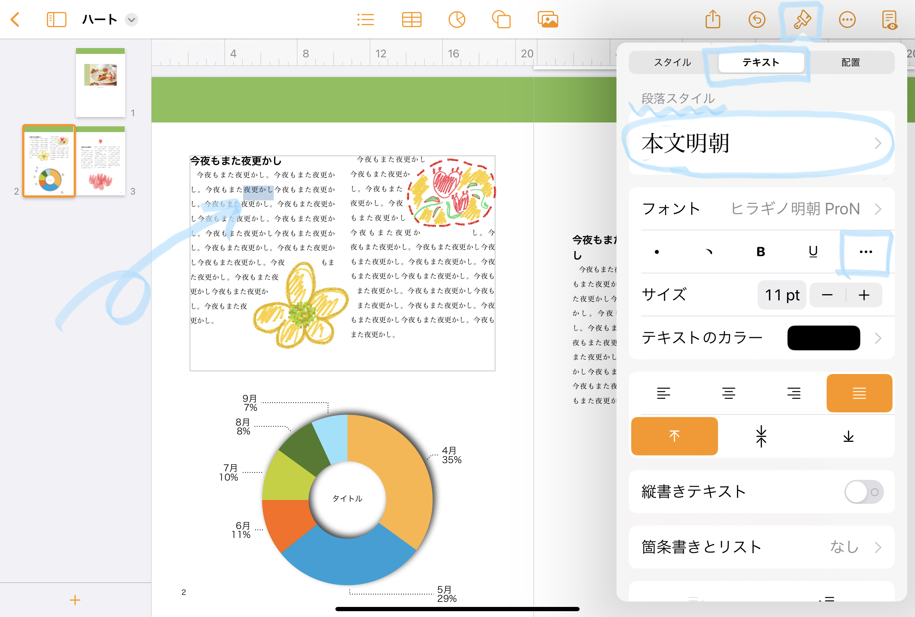The height and width of the screenshot is (617, 915).
Task: Open the format paintbrush panel
Action: tap(802, 20)
